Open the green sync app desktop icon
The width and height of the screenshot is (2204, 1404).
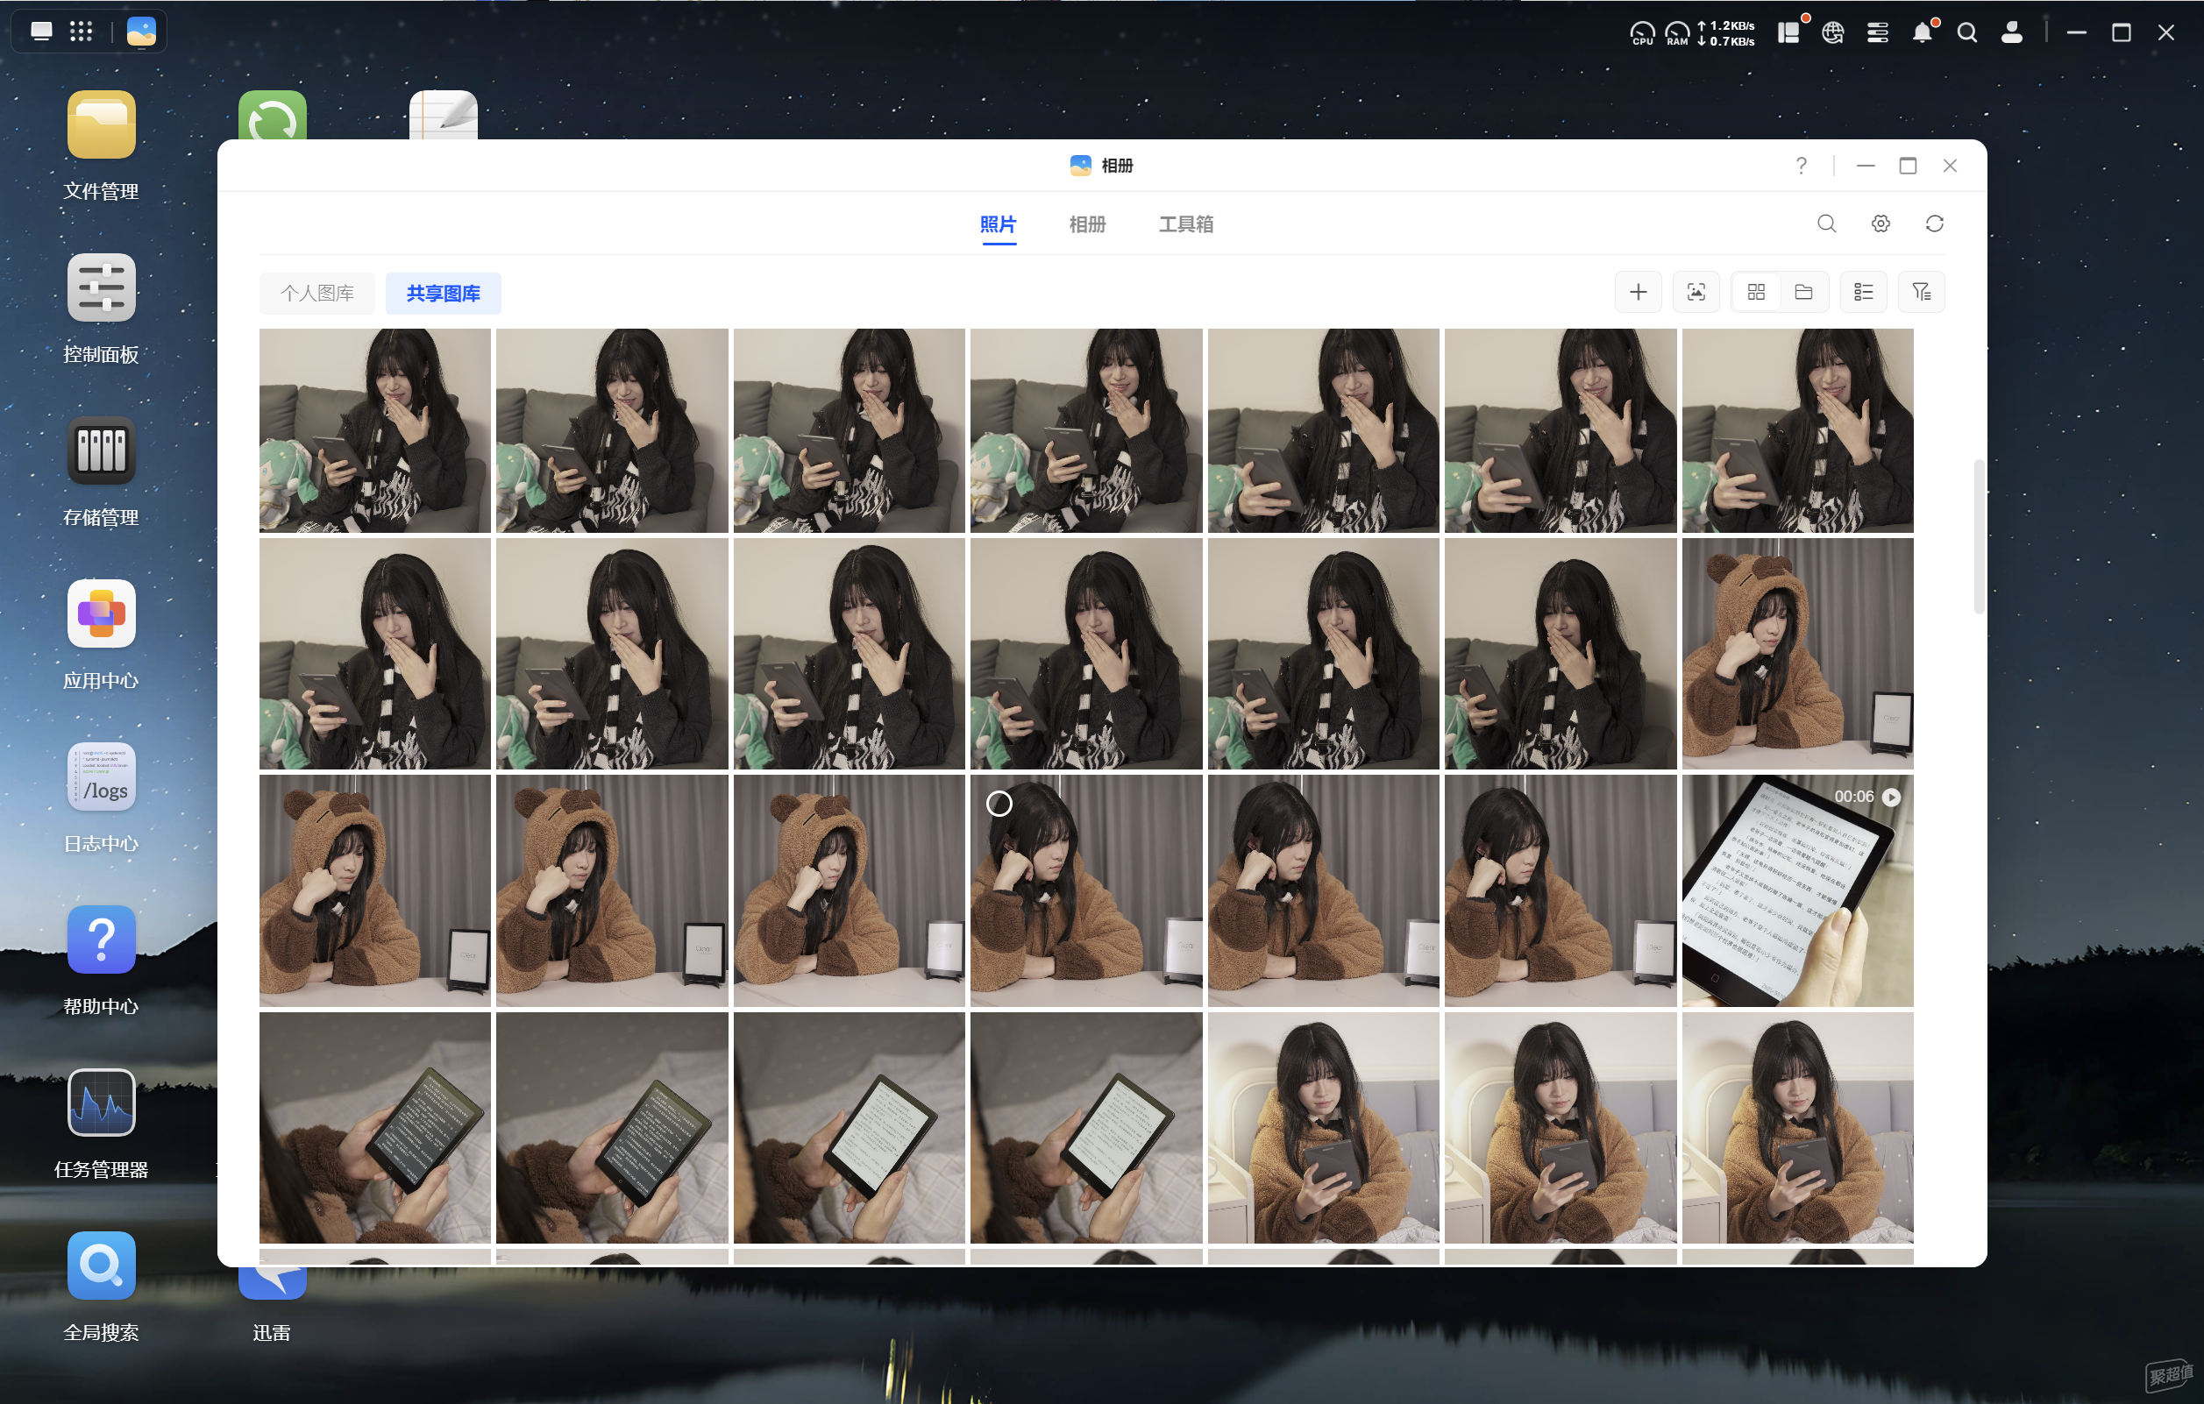tap(272, 116)
